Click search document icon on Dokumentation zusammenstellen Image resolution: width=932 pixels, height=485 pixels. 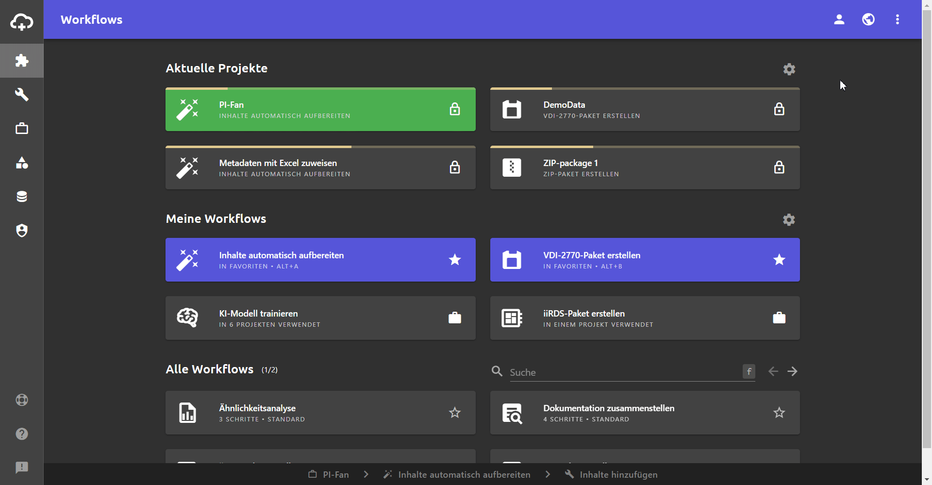pyautogui.click(x=512, y=413)
